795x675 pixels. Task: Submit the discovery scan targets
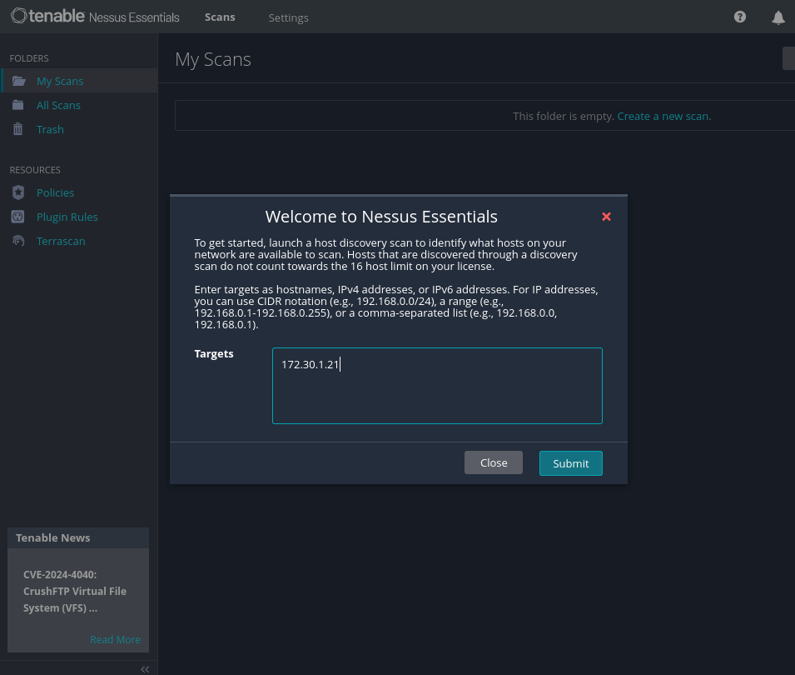coord(570,462)
